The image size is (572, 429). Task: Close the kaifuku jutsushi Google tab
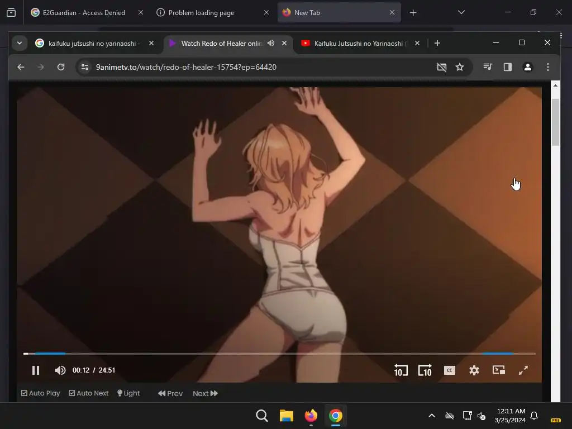point(151,43)
